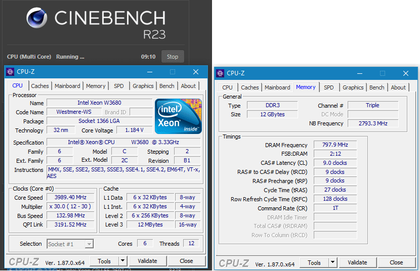Viewport: 420px width, 271px height.
Task: Click Validate button in left CPU-Z window
Action: tap(147, 261)
